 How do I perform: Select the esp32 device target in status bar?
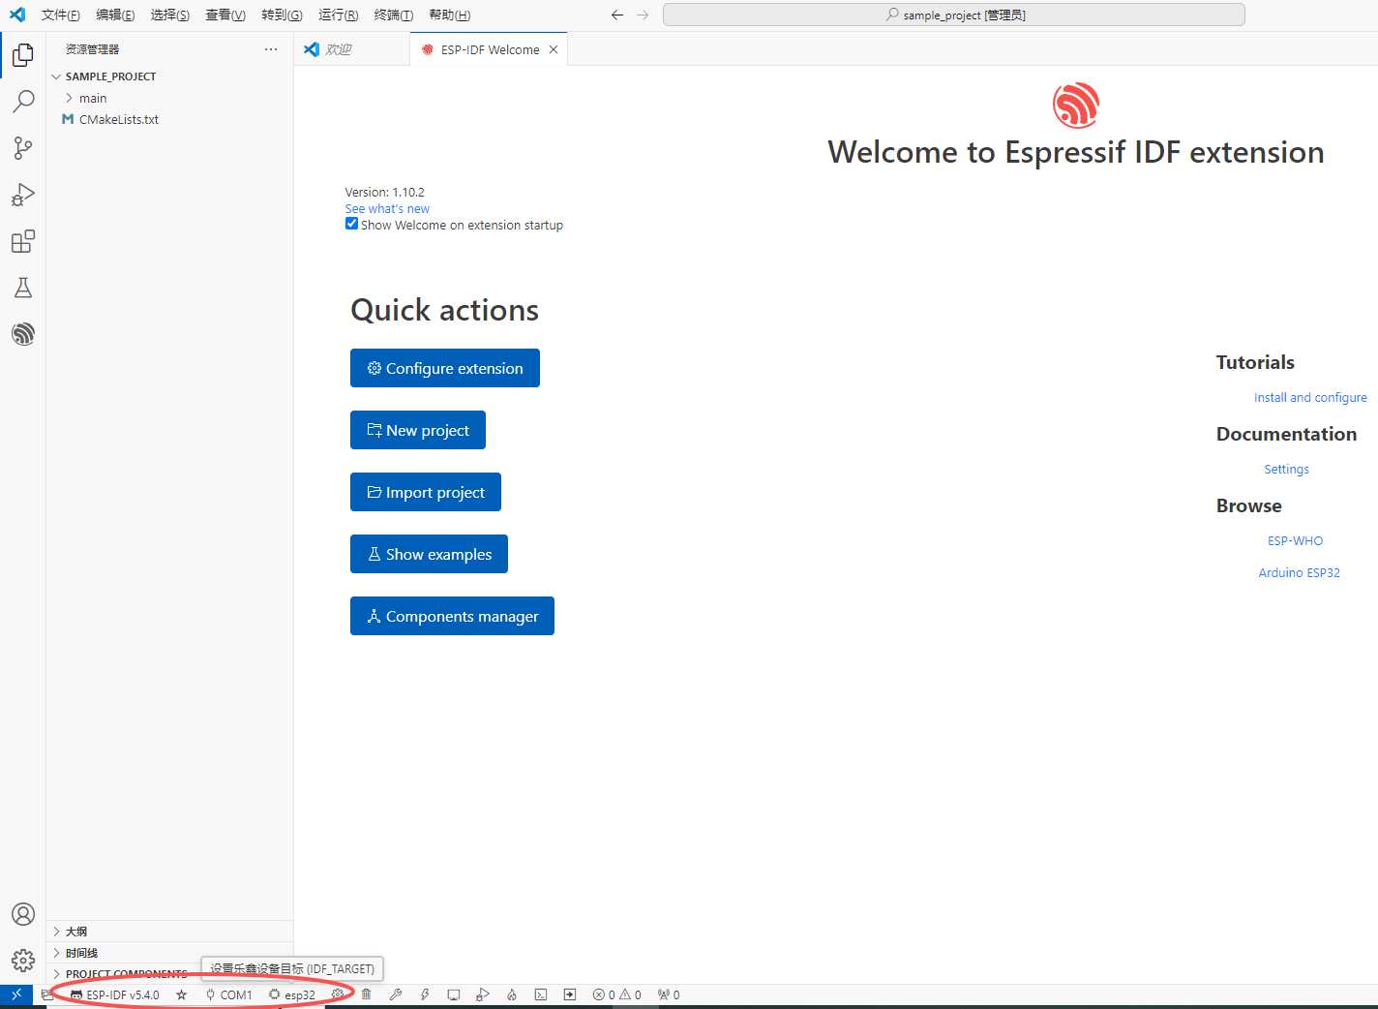click(x=292, y=994)
